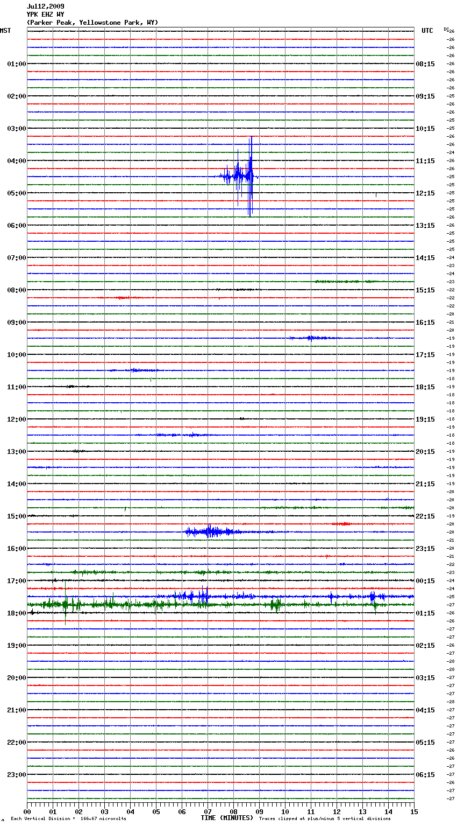Screen dimensions: 457x826
Task: Click the noisy green trace just before 18:00
Action: point(220,605)
